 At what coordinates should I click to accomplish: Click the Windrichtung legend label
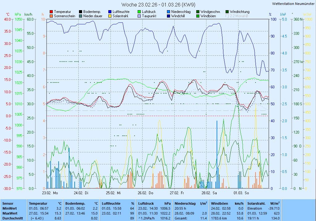pos(239,12)
